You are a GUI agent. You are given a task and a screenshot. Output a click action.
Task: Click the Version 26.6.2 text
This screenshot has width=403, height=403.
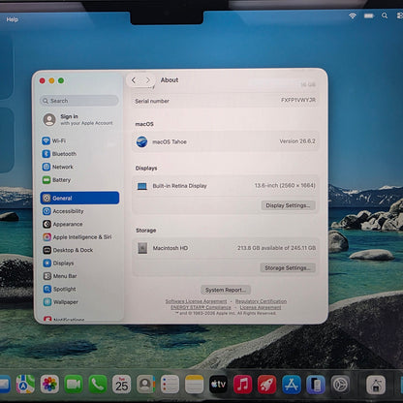pos(297,141)
